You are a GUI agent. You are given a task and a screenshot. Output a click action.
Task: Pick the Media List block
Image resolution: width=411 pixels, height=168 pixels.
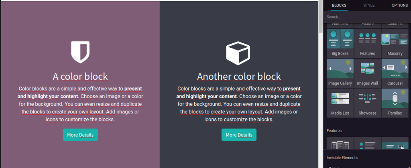pyautogui.click(x=340, y=103)
